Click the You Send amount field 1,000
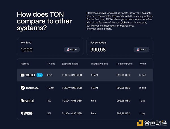The width and height of the screenshot is (170, 129). 27,50
